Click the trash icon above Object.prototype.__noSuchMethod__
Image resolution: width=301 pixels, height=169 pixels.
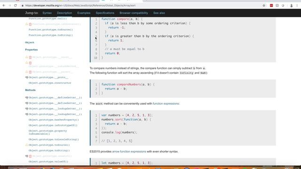pos(30,63)
